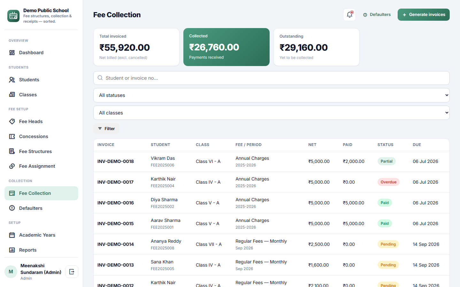The height and width of the screenshot is (287, 460).
Task: Click the Demo Public School logo icon
Action: [x=13, y=16]
